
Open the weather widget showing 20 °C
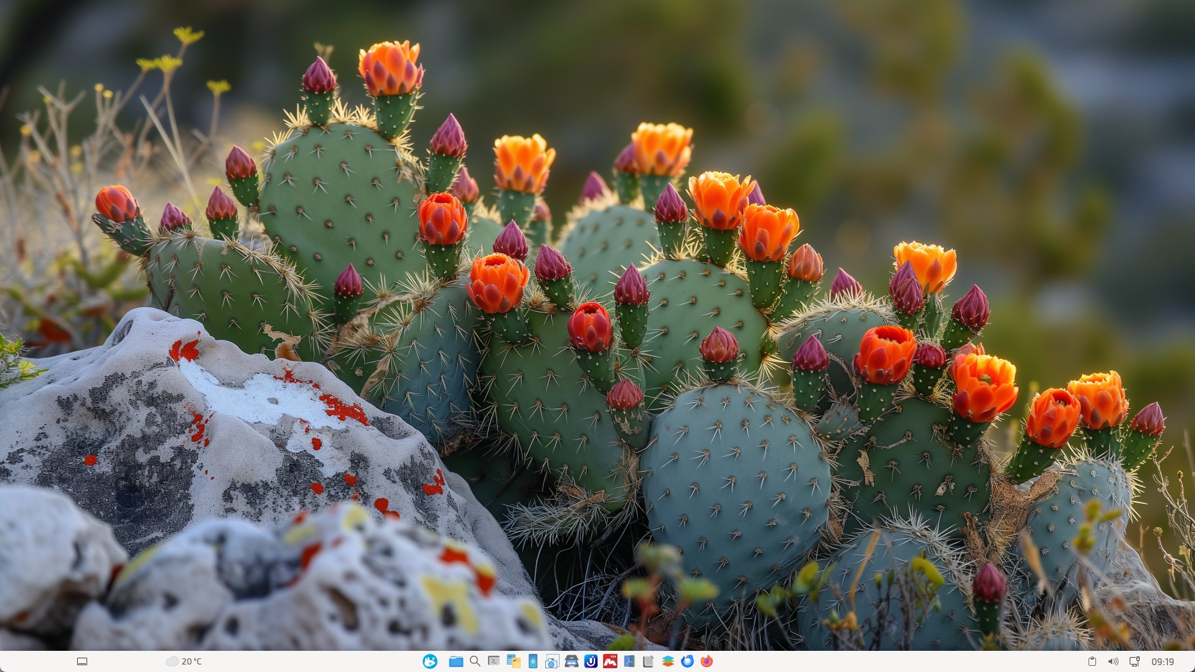coord(184,661)
